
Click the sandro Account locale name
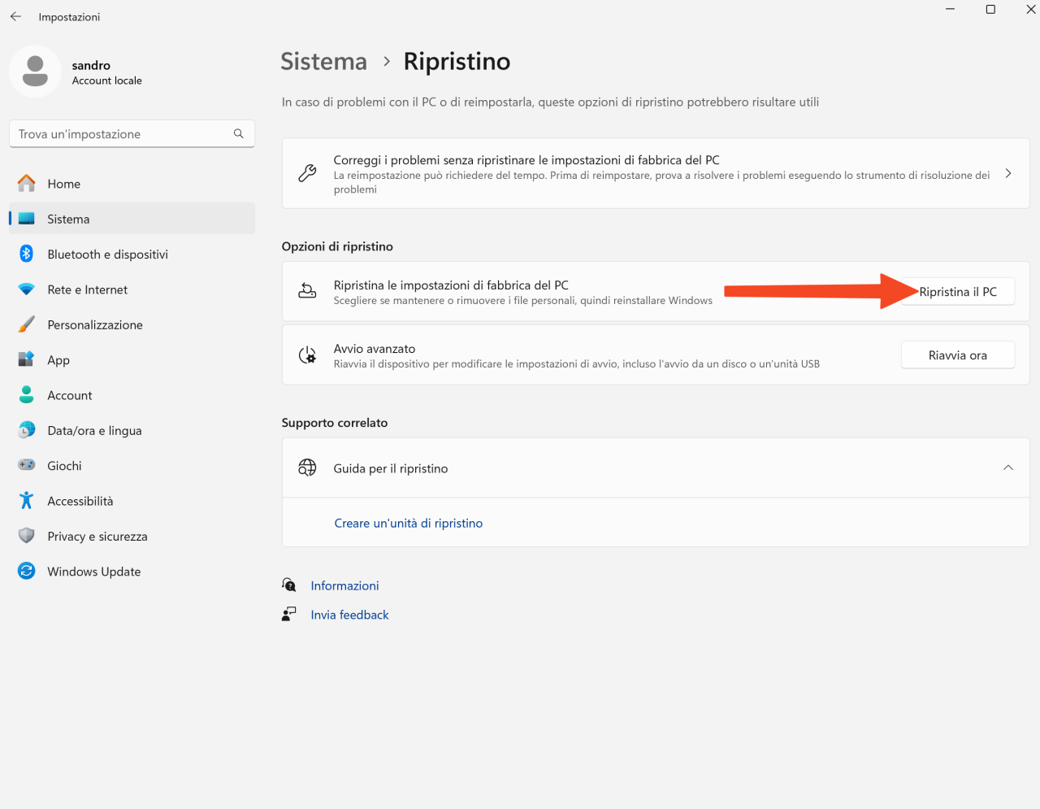[106, 72]
